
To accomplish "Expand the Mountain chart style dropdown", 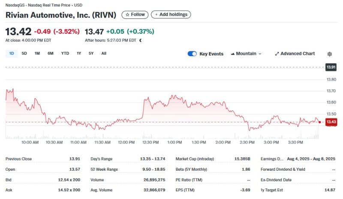I will pyautogui.click(x=260, y=54).
